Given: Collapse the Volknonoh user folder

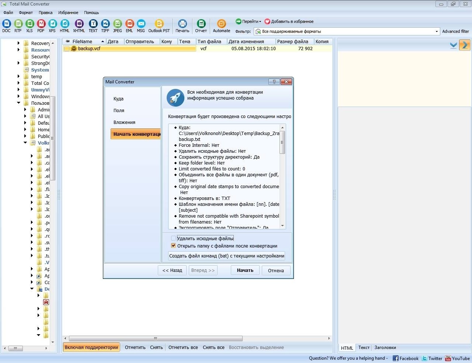Looking at the screenshot, I should (25, 143).
